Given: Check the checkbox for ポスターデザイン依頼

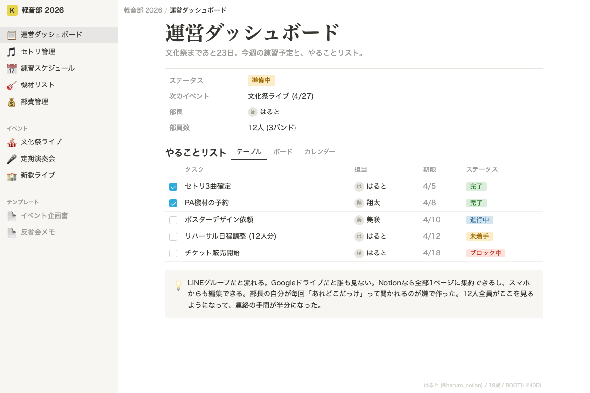Looking at the screenshot, I should (173, 220).
